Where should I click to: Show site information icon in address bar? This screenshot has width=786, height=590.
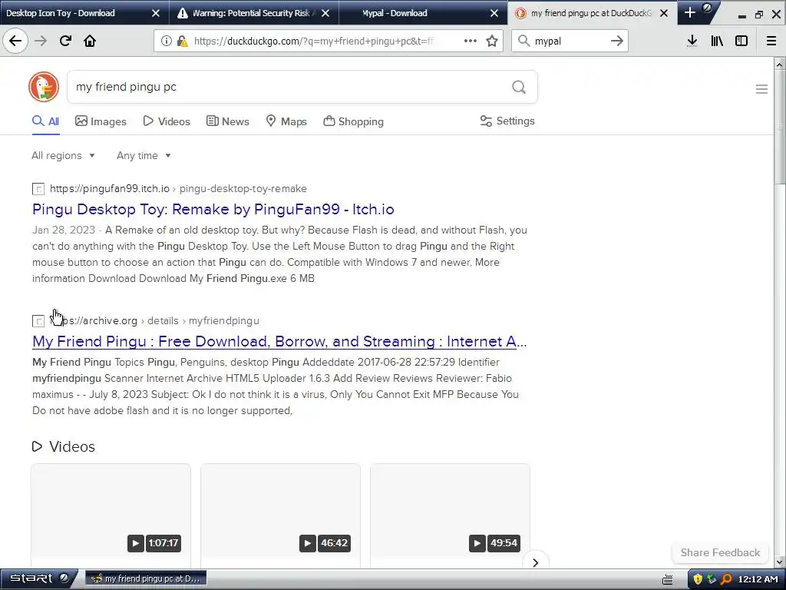166,41
